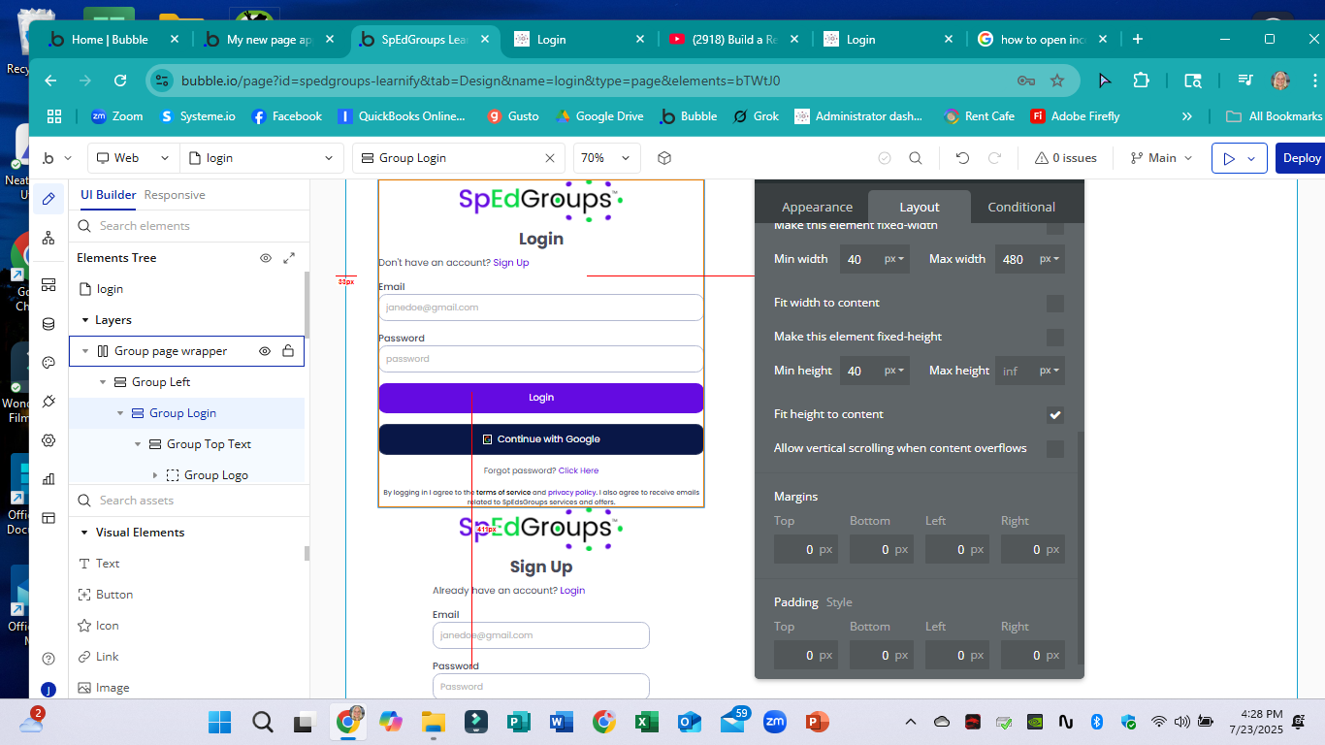Screen dimensions: 1325x745
Task: Open Zoom from the taskbar
Action: coord(775,722)
